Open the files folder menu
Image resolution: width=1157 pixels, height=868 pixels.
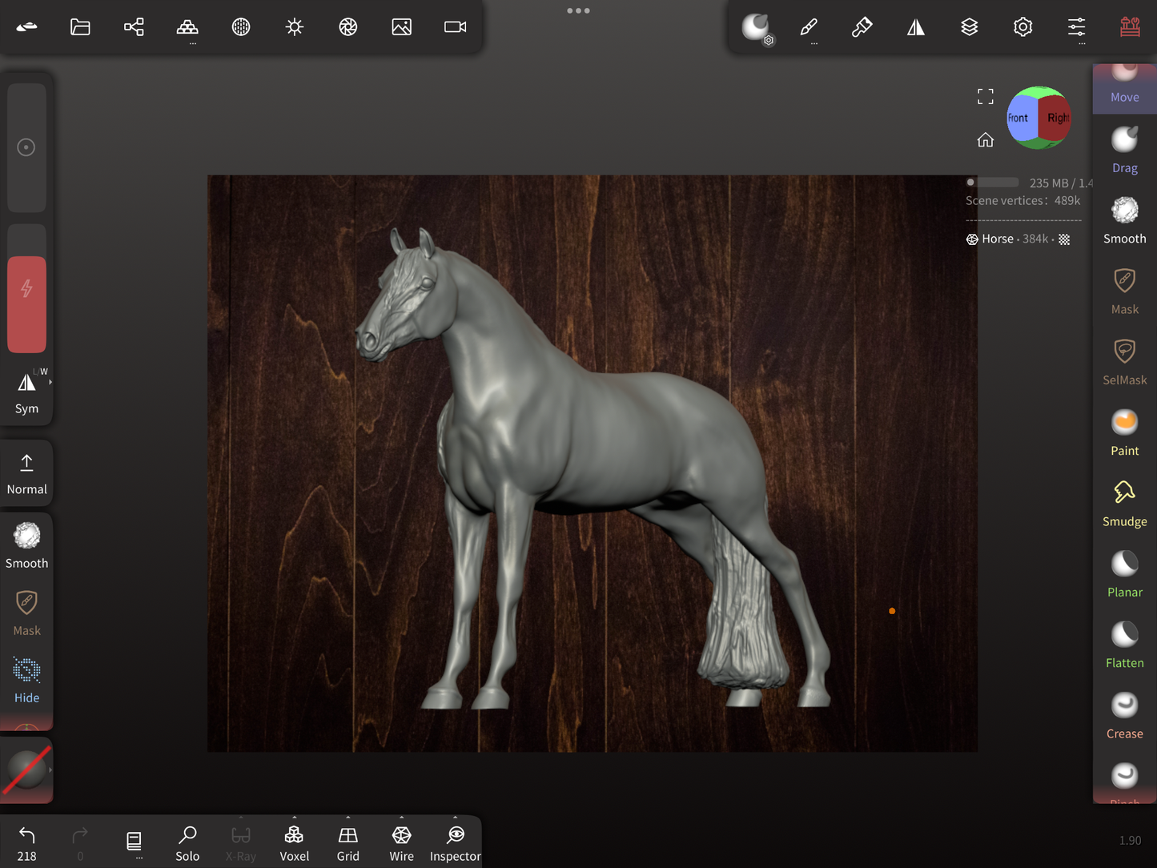[x=80, y=27]
